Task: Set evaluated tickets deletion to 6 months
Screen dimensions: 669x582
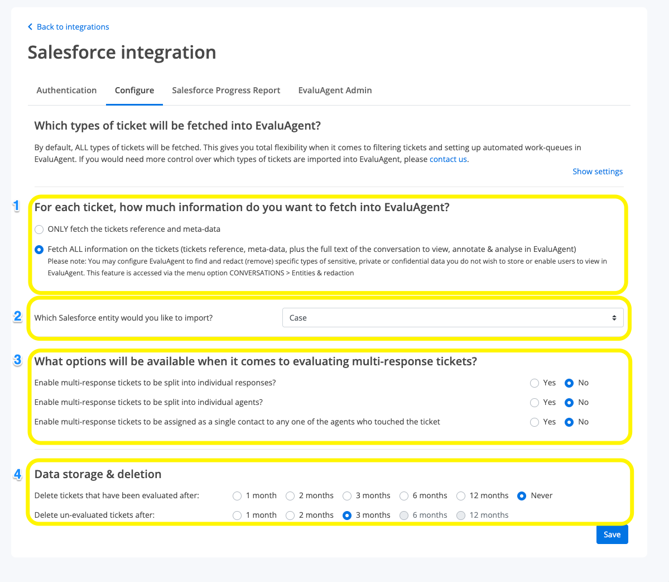Action: click(403, 496)
